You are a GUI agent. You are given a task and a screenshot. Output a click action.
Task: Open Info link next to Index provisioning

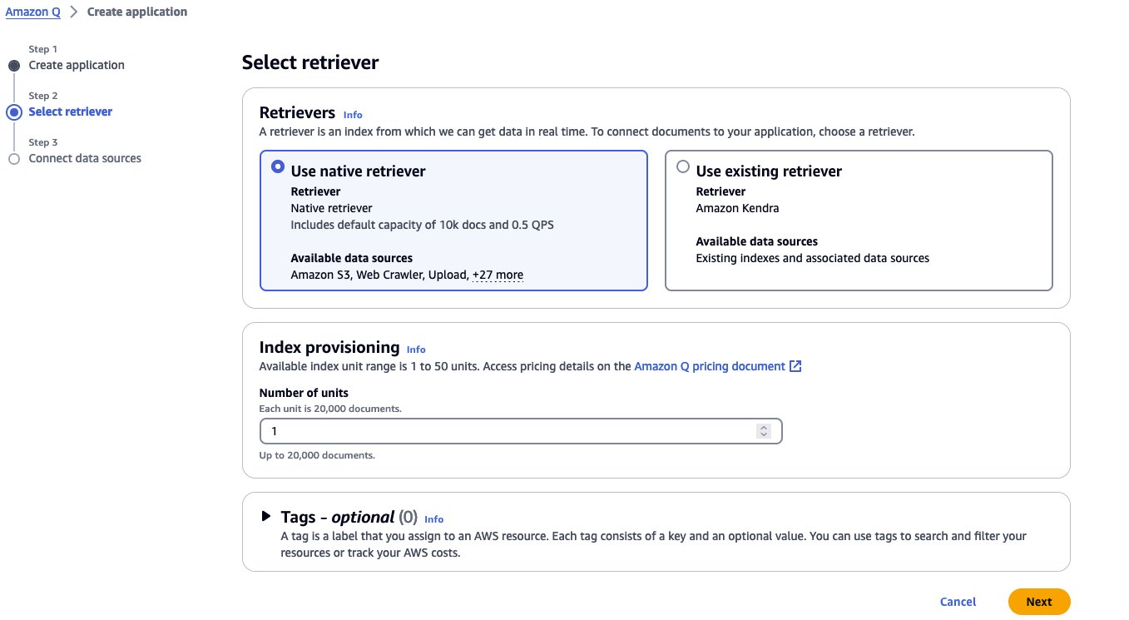click(416, 350)
